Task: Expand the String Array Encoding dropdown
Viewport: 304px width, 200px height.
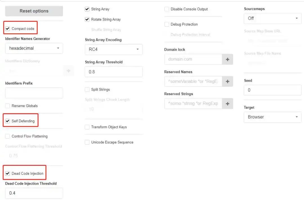Action: click(x=113, y=49)
